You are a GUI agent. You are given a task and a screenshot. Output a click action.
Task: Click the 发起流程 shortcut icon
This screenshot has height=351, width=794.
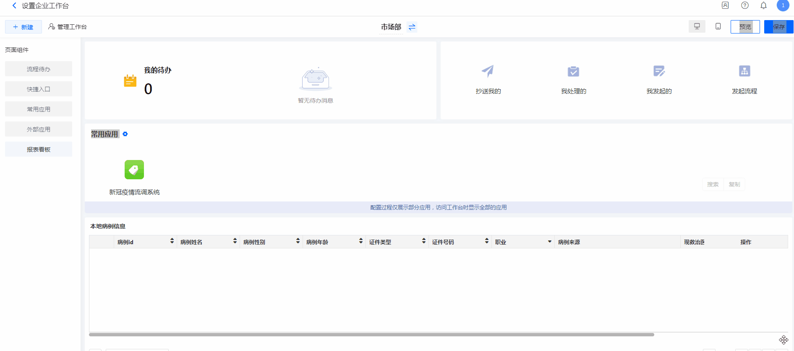[x=744, y=71]
